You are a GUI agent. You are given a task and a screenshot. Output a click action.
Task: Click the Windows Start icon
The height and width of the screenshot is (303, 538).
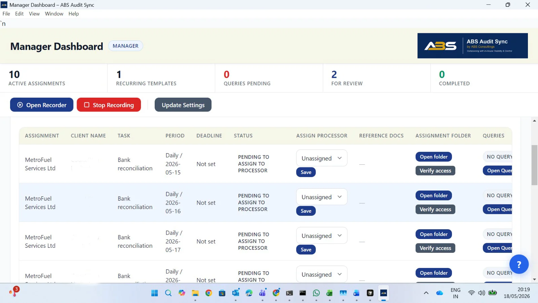[155, 293]
